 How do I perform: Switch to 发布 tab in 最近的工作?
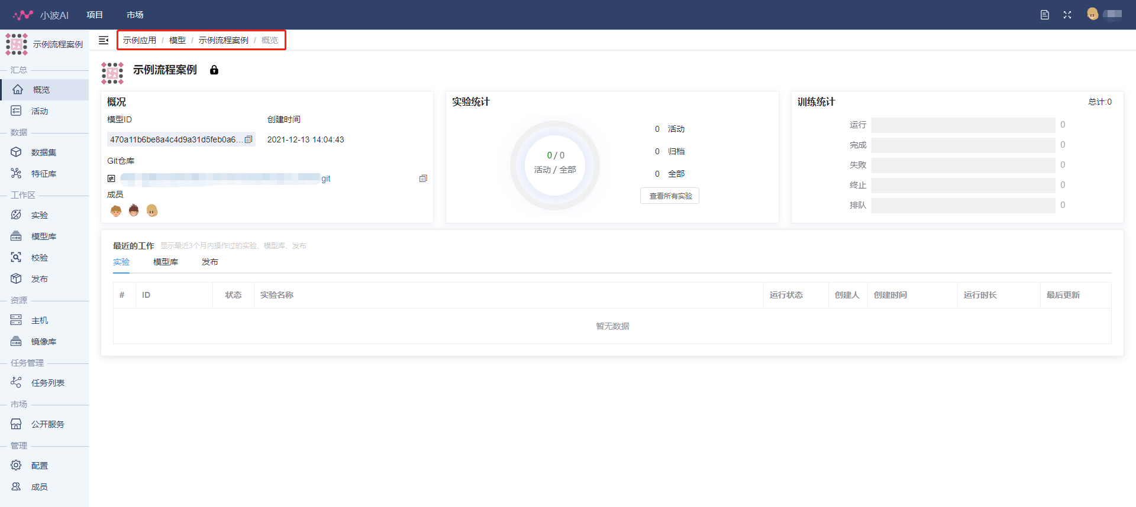(x=210, y=262)
